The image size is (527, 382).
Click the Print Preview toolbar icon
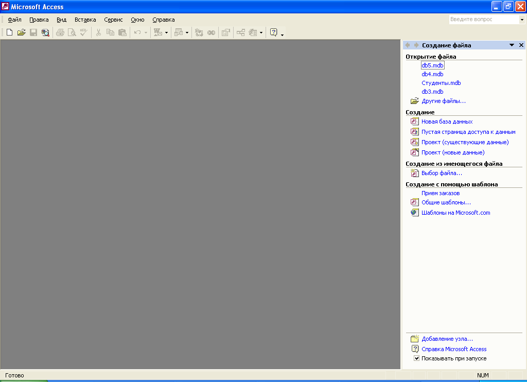click(x=72, y=32)
